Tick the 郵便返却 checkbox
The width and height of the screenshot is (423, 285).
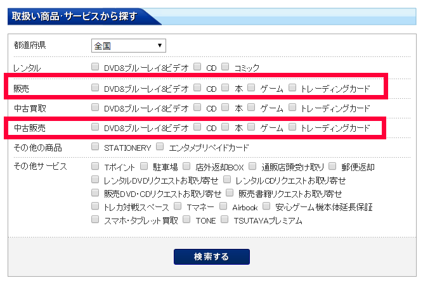(x=332, y=167)
